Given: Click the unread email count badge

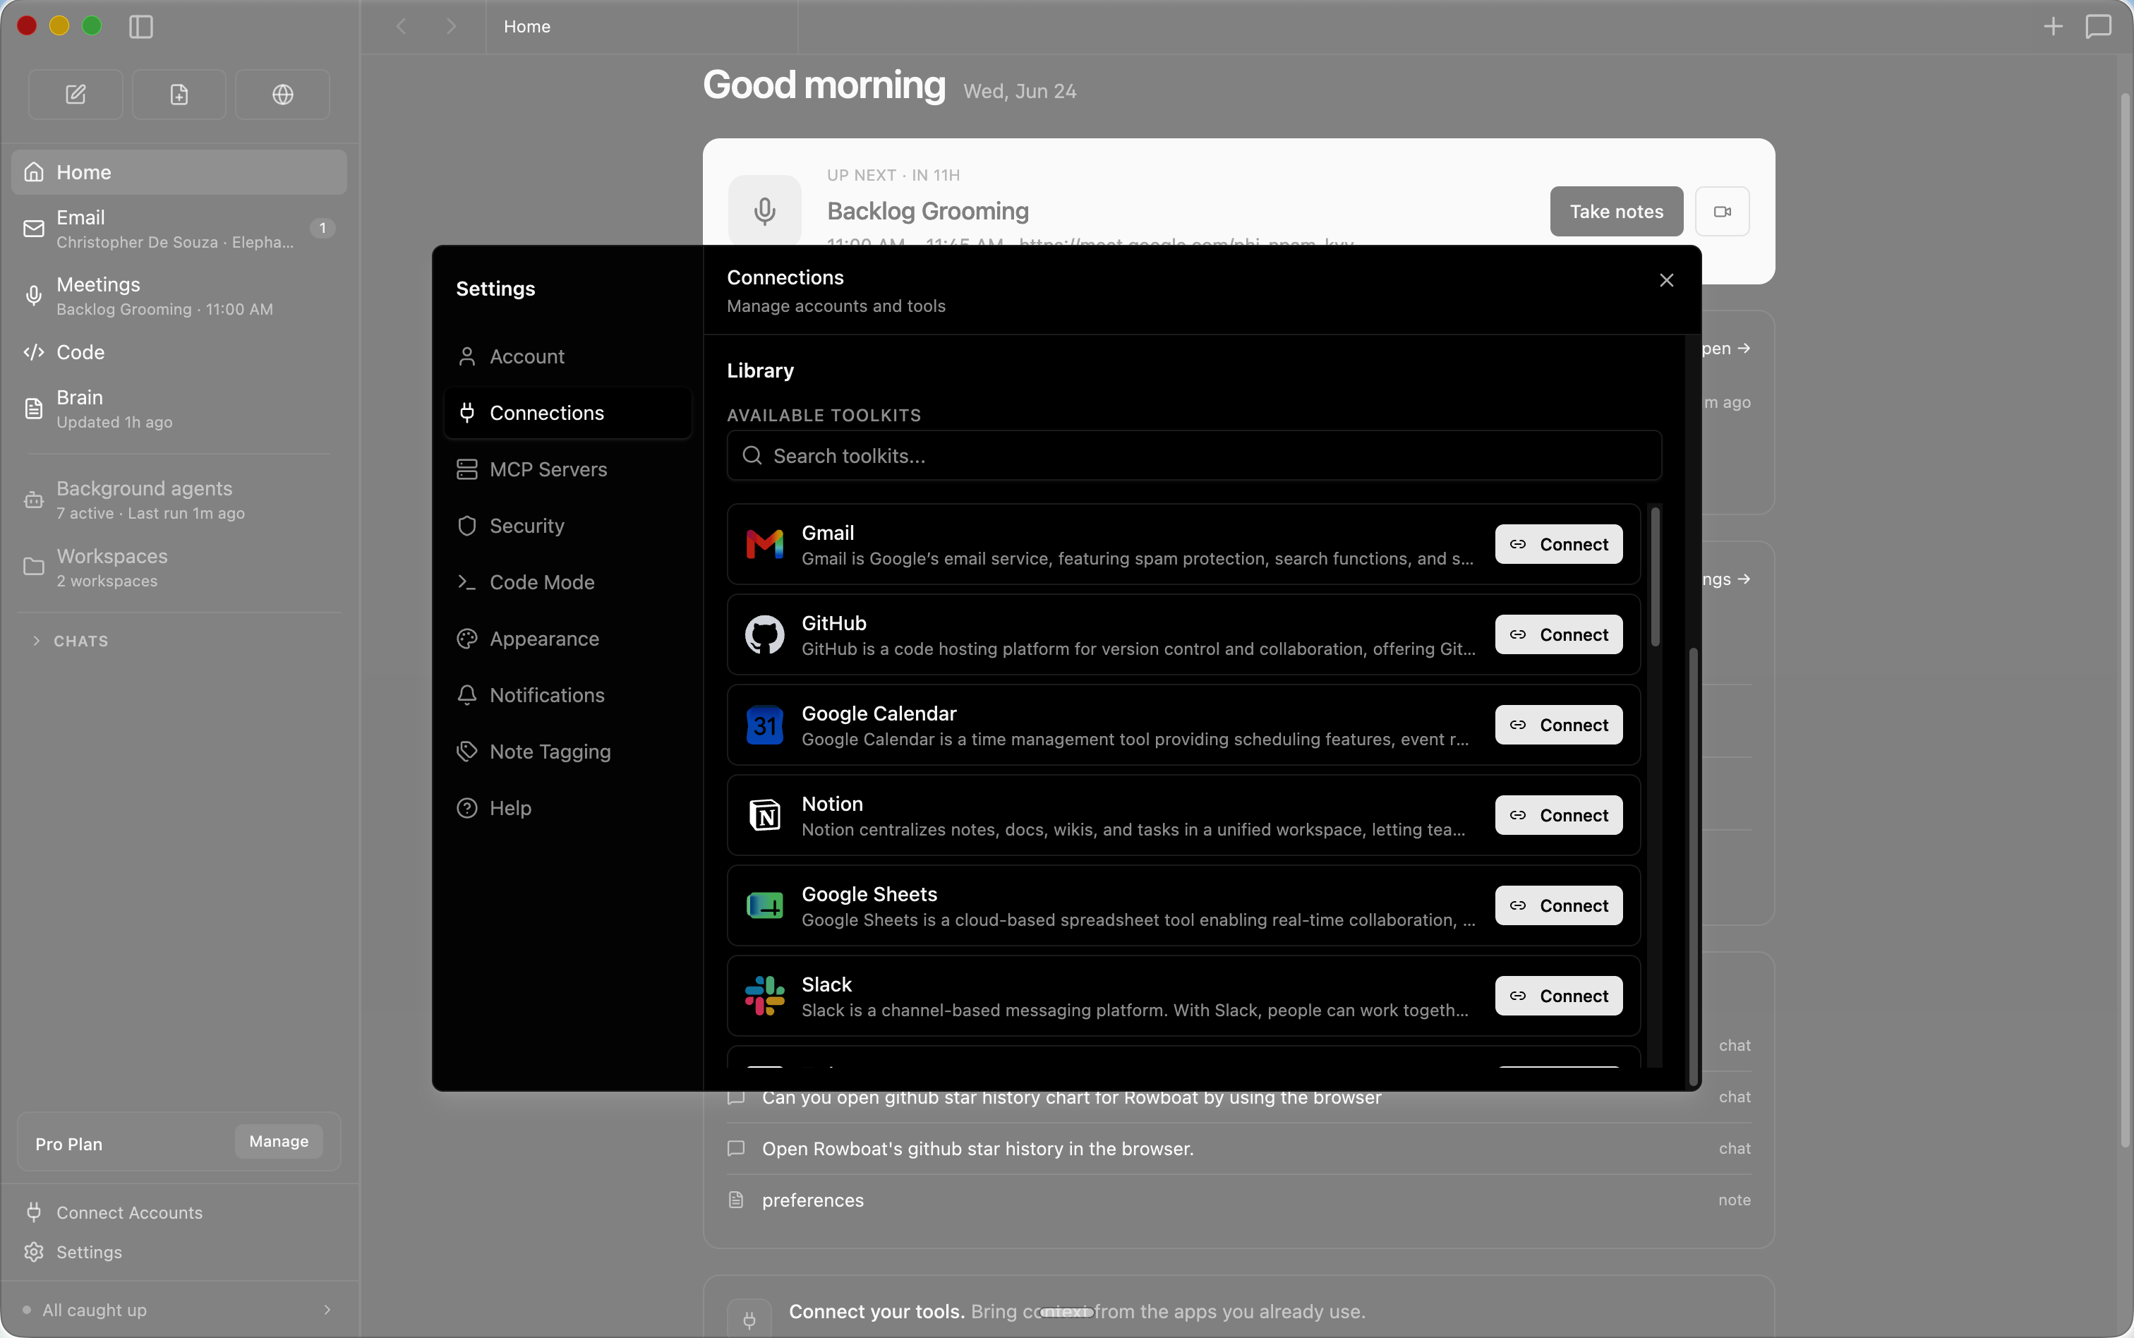Looking at the screenshot, I should click(x=322, y=229).
